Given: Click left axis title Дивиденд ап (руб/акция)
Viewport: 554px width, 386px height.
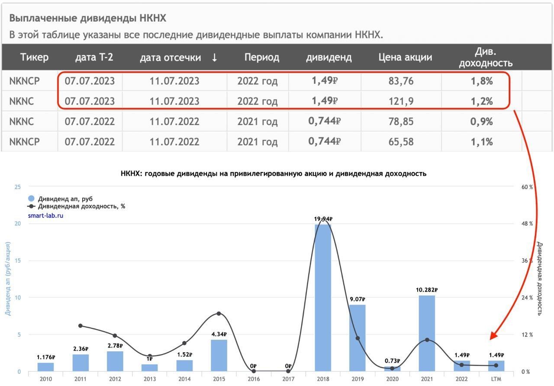Looking at the screenshot, I should (8, 279).
